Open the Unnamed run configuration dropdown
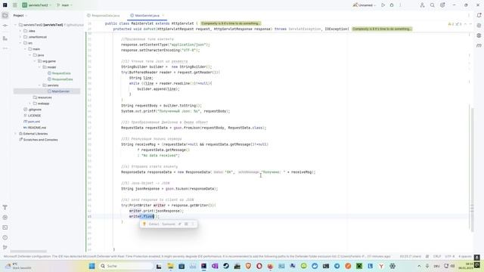Viewport: 484px width, 272px height. click(x=365, y=5)
